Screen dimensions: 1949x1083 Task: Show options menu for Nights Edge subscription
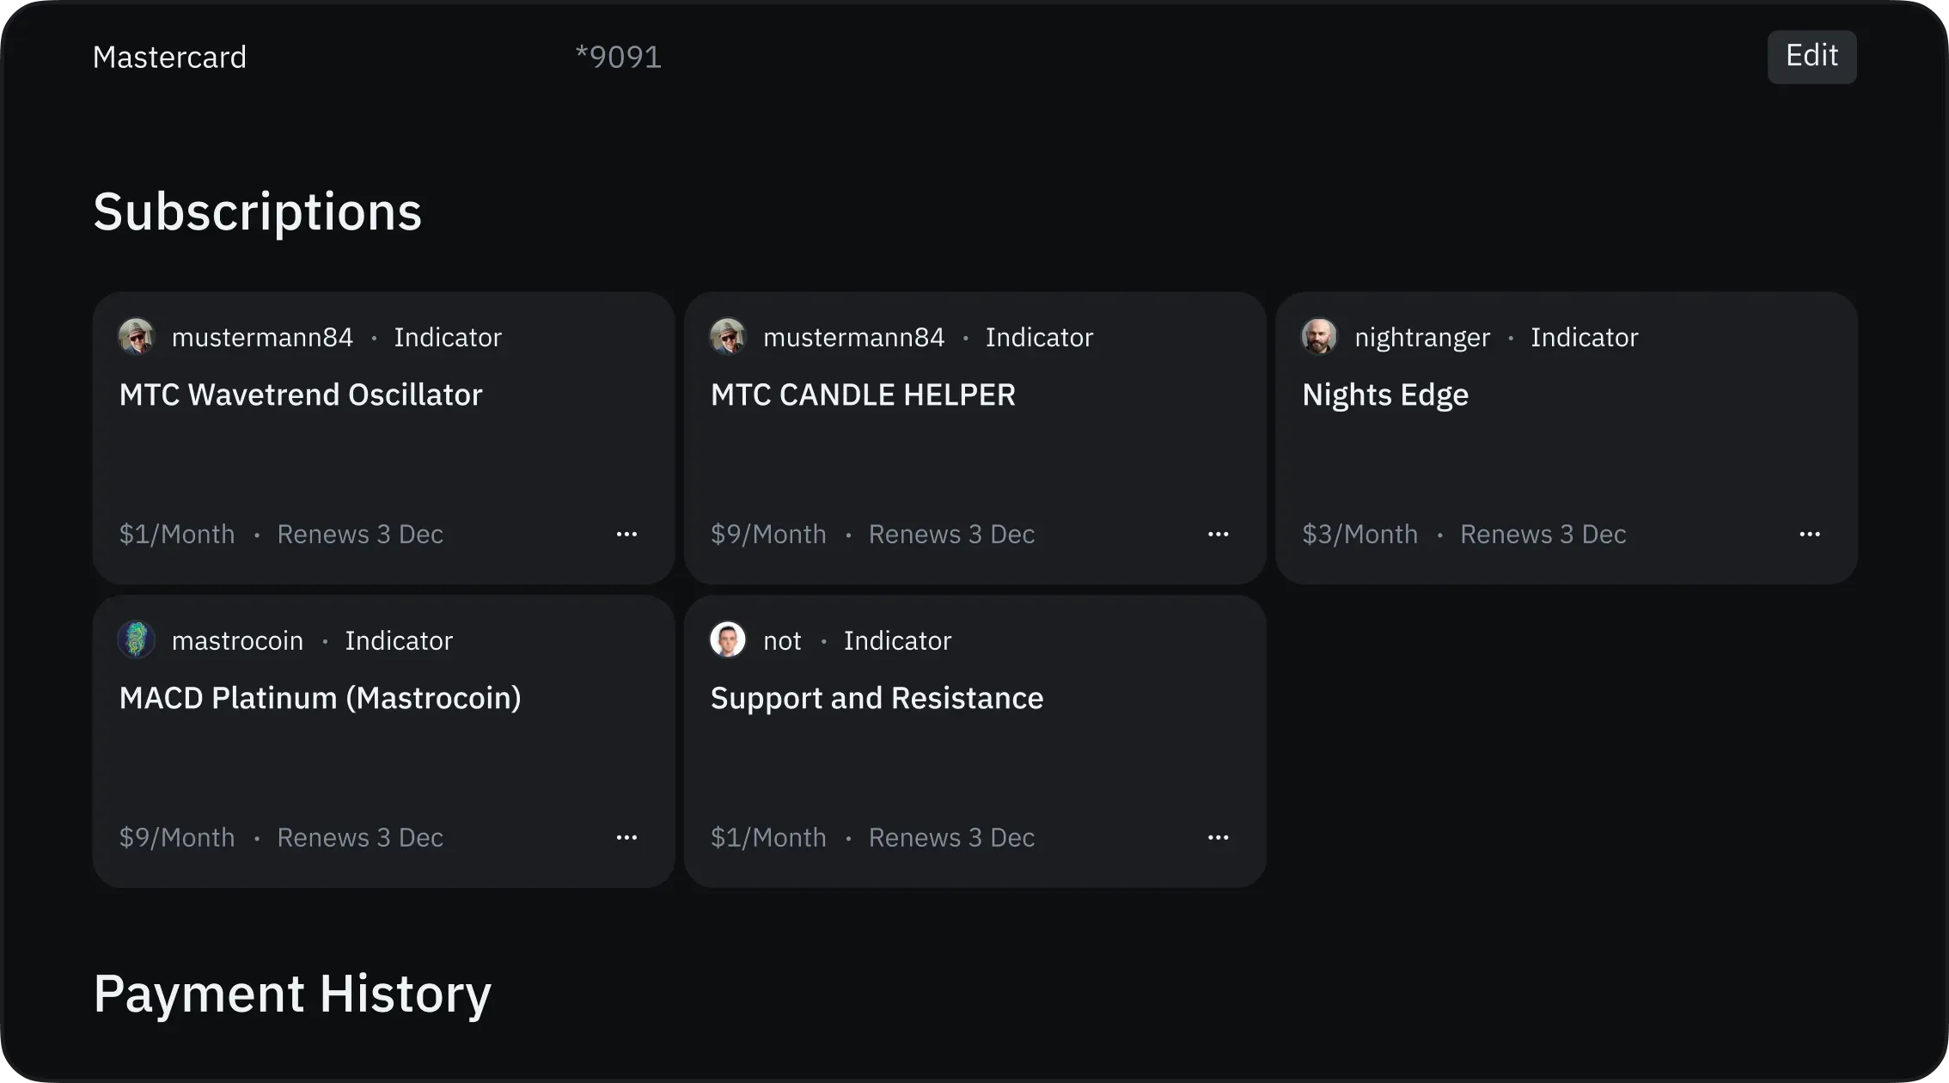click(x=1809, y=534)
